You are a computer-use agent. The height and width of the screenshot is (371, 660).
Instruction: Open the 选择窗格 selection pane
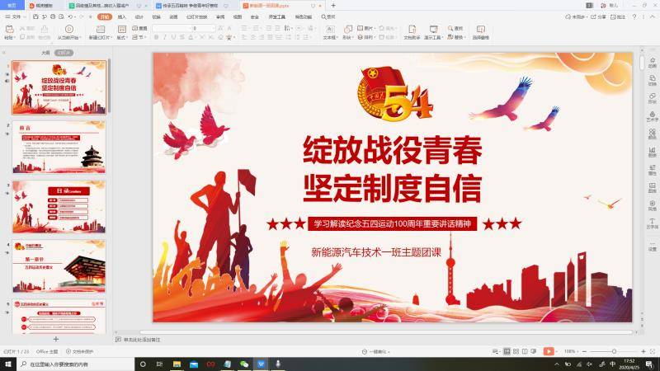point(480,29)
